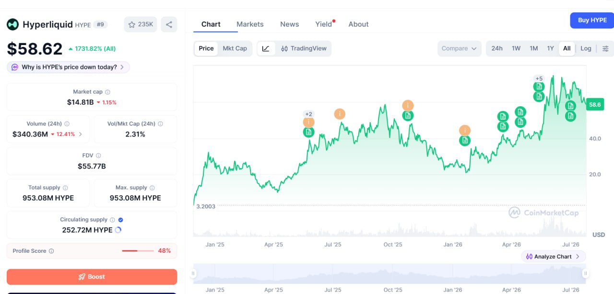Click the +5 event cluster badge

pyautogui.click(x=539, y=79)
